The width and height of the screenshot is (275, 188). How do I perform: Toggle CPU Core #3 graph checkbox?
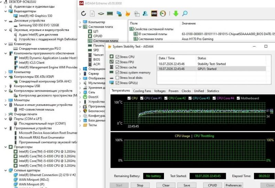point(190,98)
